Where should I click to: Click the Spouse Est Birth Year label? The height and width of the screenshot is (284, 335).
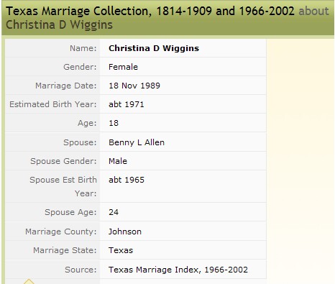[63, 186]
